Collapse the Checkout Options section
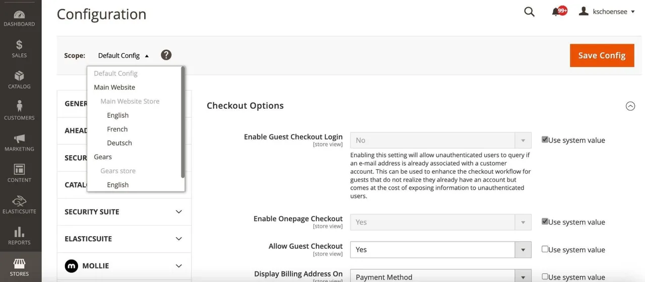Viewport: 645px width, 282px height. 630,106
